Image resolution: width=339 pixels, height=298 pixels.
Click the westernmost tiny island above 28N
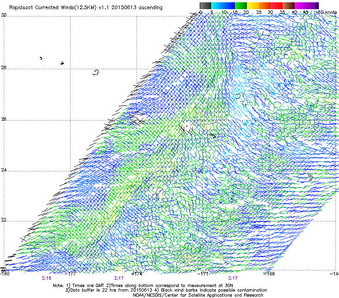41,58
